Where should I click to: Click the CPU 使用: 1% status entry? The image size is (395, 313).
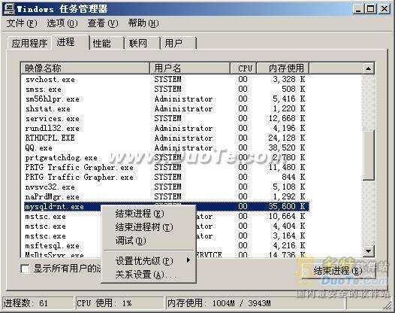[119, 303]
